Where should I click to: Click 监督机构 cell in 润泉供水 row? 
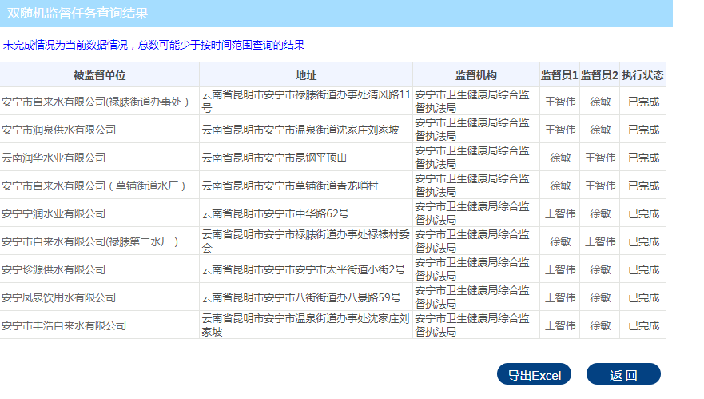[x=476, y=130]
